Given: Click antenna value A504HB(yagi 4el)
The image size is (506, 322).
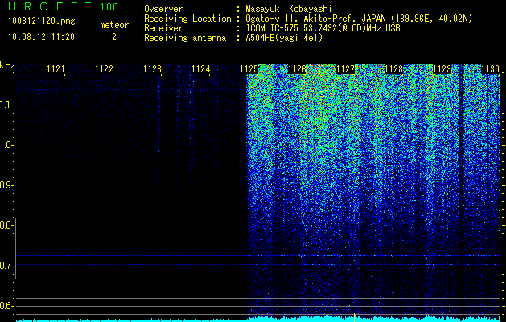Looking at the screenshot, I should (x=284, y=38).
